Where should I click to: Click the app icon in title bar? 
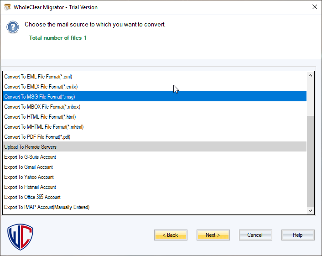click(7, 7)
